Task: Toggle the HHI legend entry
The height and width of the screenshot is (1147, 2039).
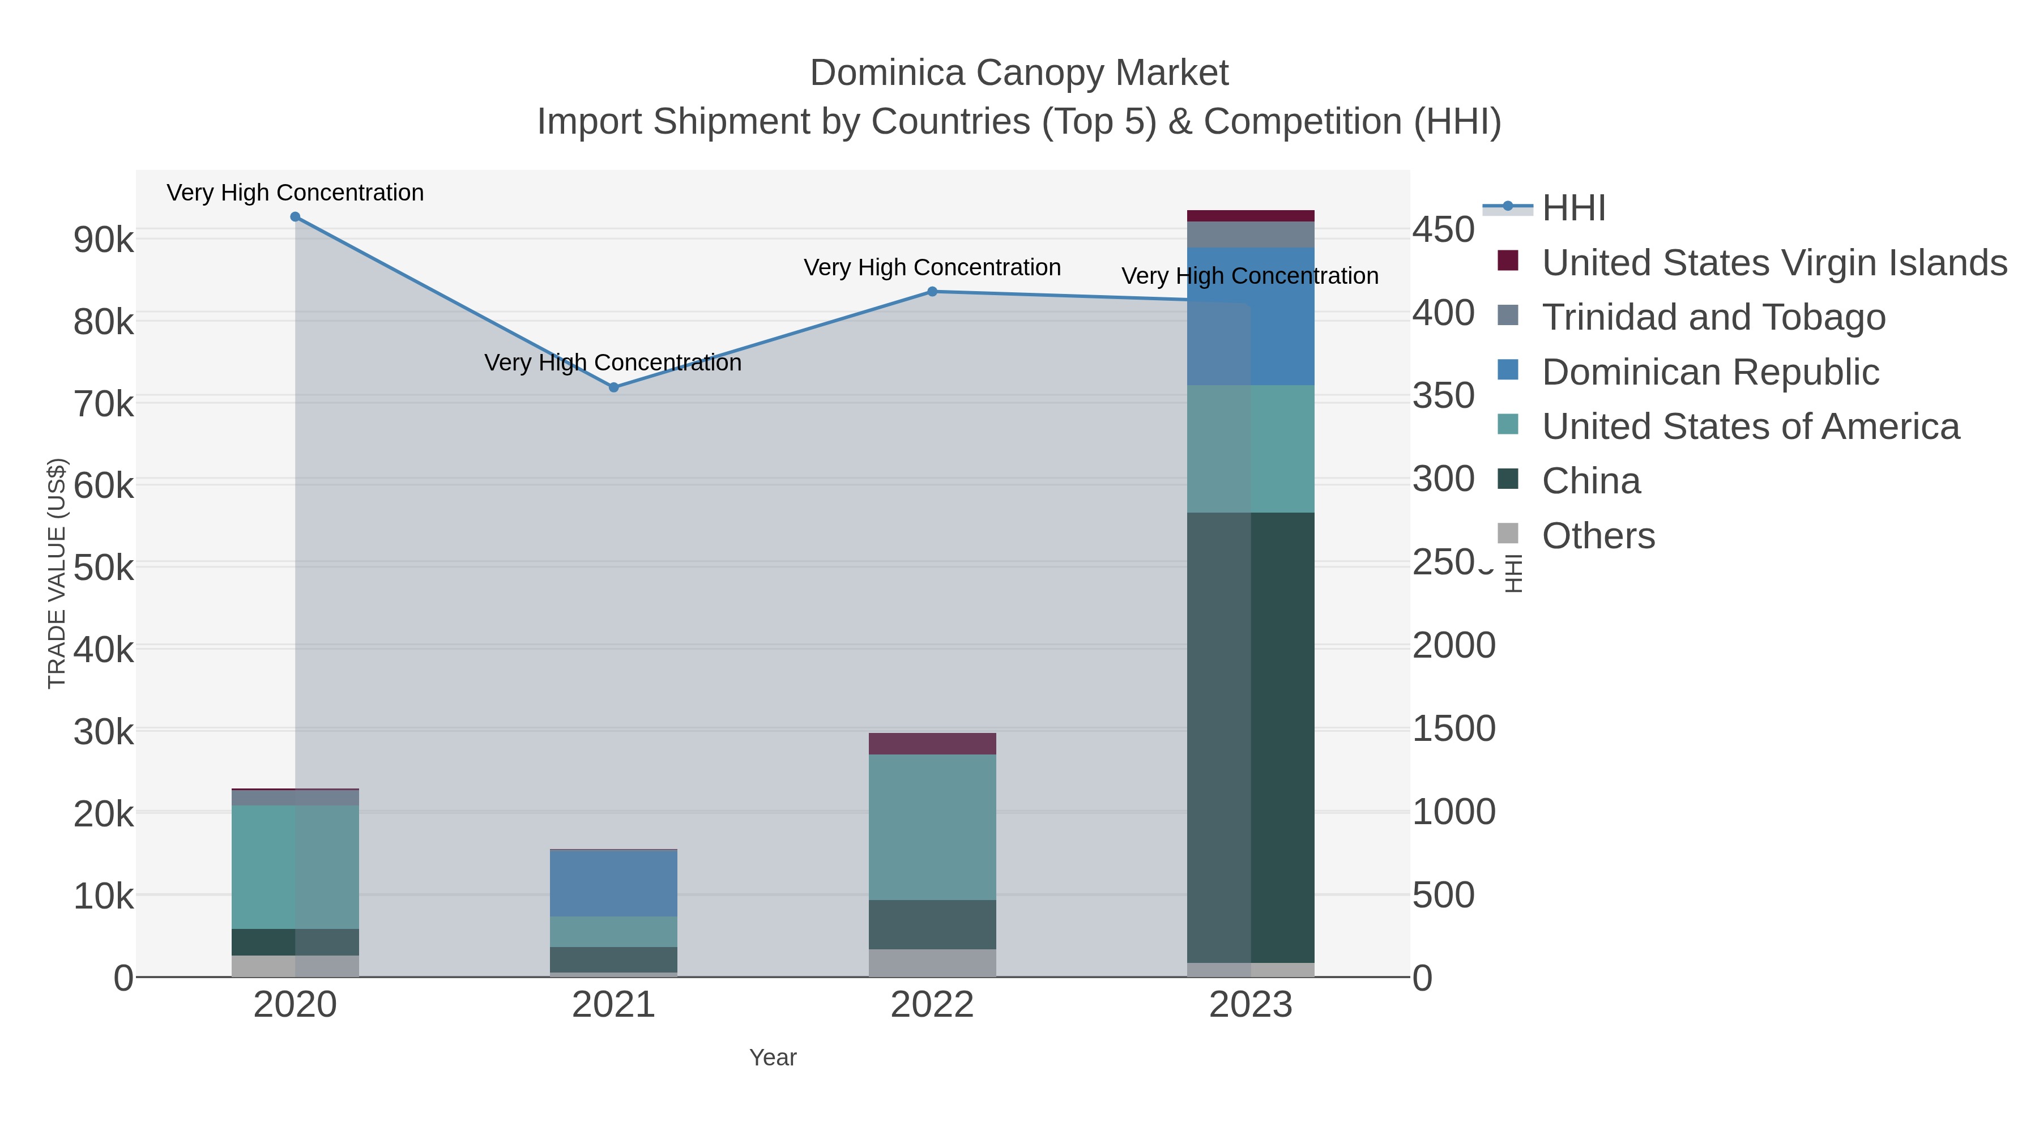Action: point(1543,207)
